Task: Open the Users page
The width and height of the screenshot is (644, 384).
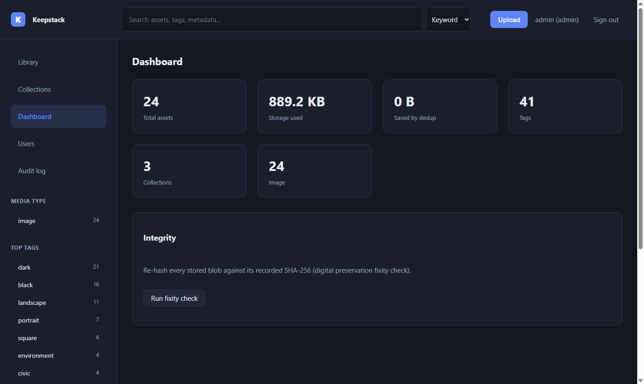Action: click(58, 143)
